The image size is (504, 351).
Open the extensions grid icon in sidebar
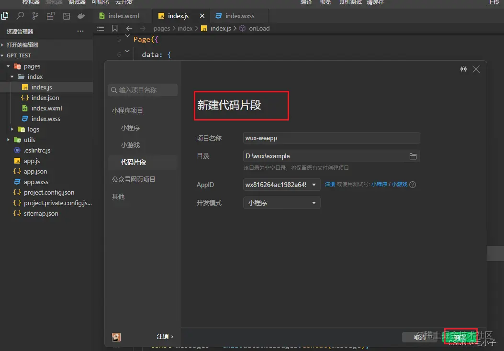pyautogui.click(x=50, y=16)
